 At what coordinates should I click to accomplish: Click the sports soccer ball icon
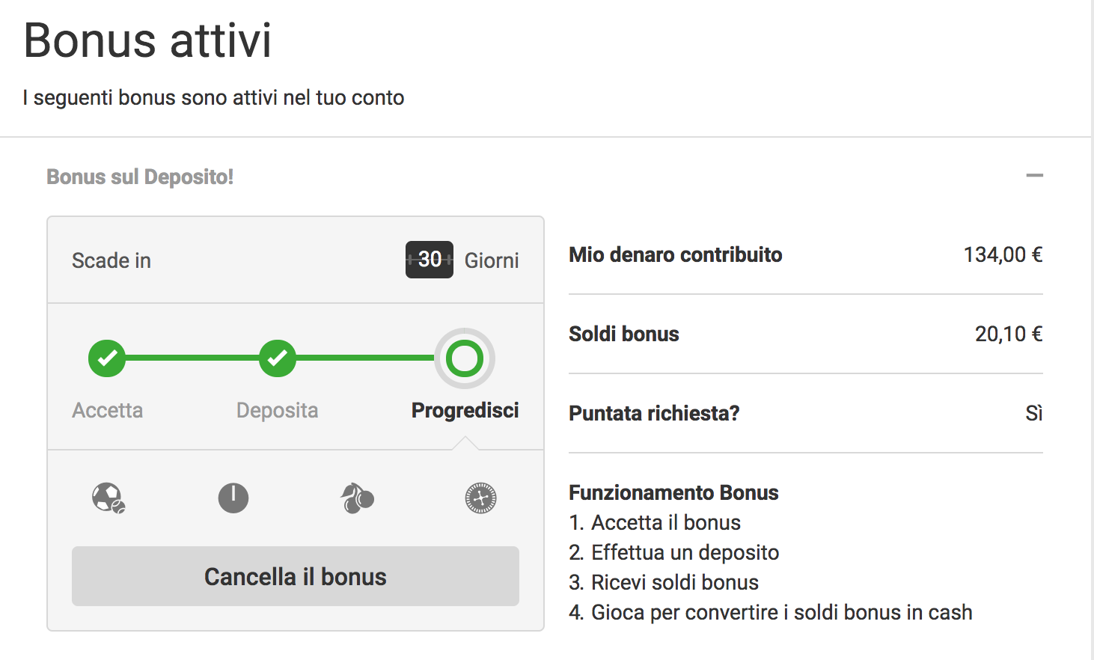click(x=109, y=498)
